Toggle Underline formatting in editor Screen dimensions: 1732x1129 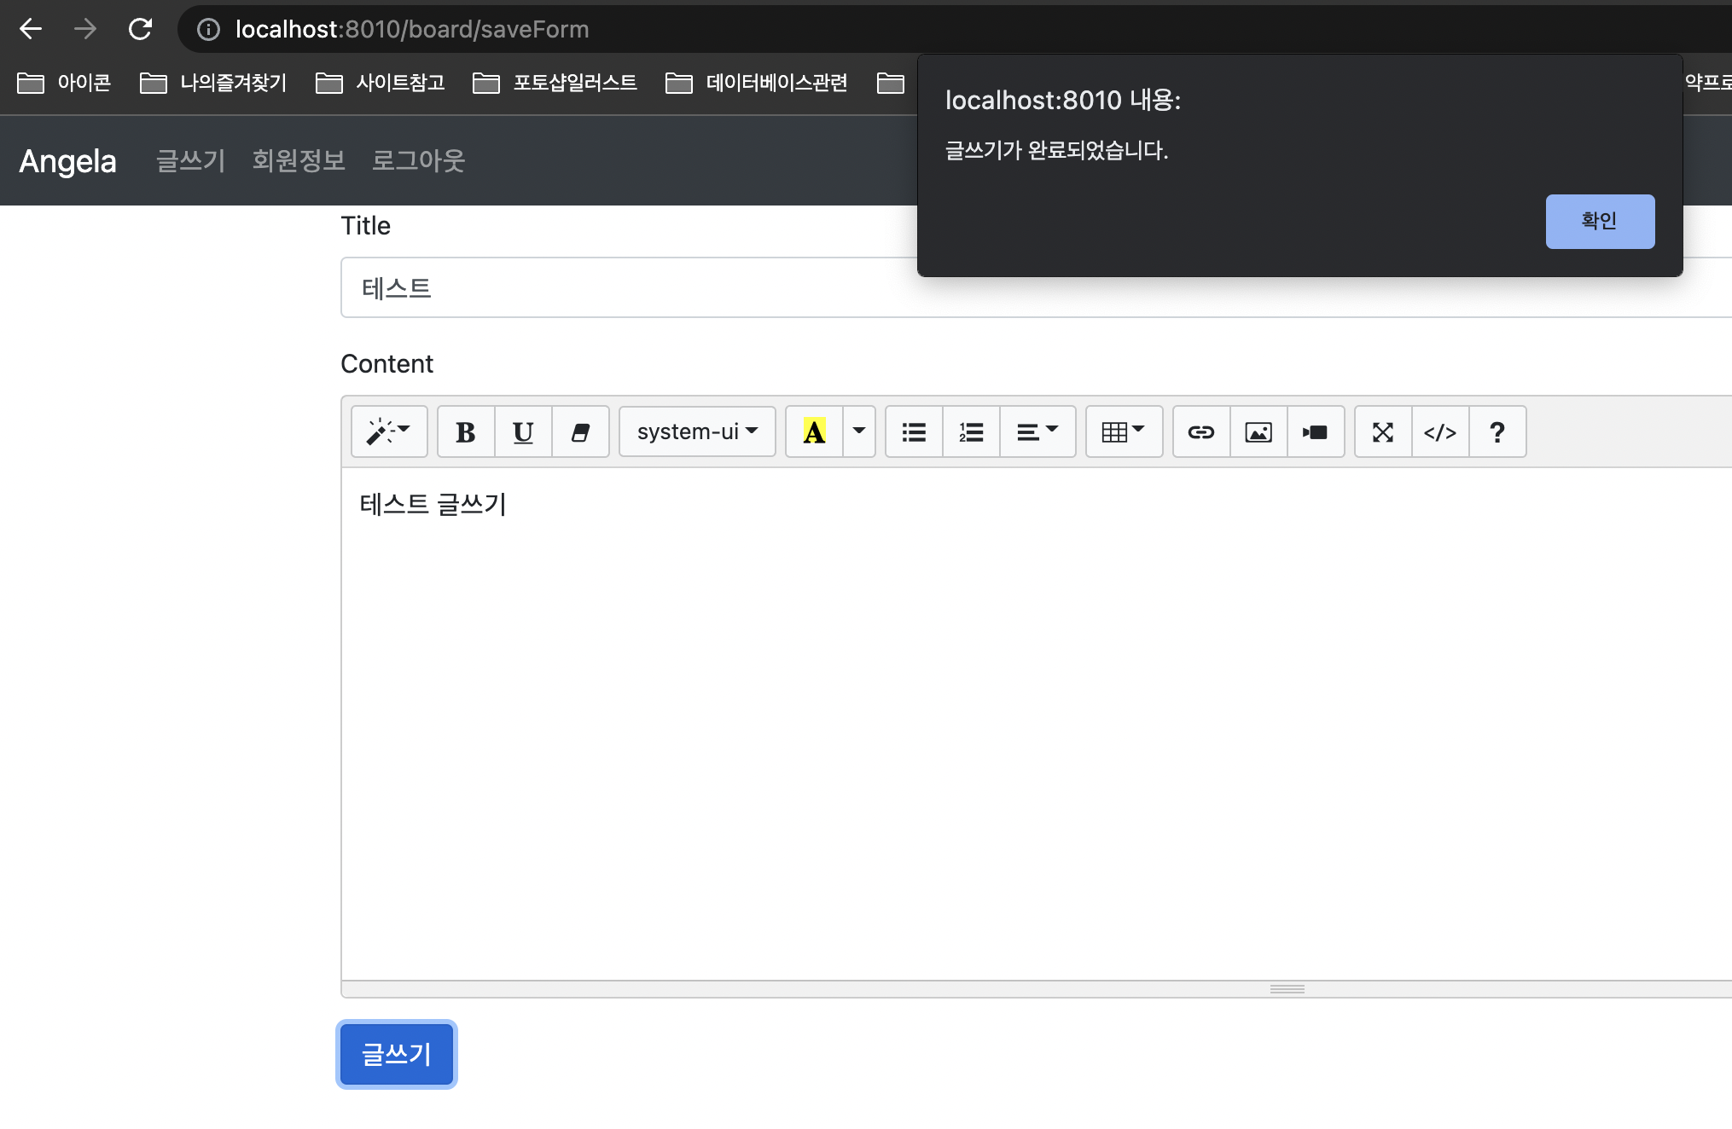click(523, 431)
